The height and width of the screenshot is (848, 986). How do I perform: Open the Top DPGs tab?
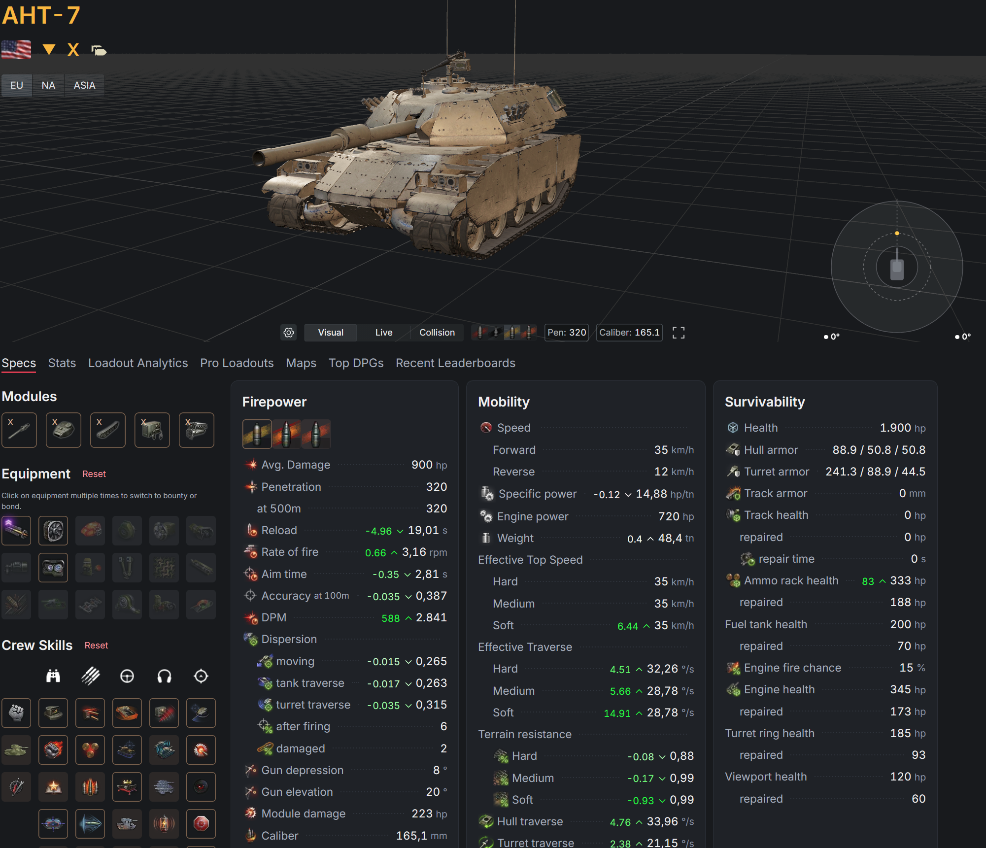(356, 363)
